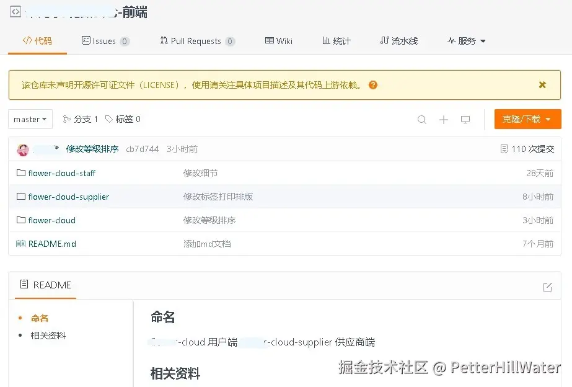Image resolution: width=572 pixels, height=387 pixels.
Task: Click commit hash cb7d744
Action: [x=143, y=149]
